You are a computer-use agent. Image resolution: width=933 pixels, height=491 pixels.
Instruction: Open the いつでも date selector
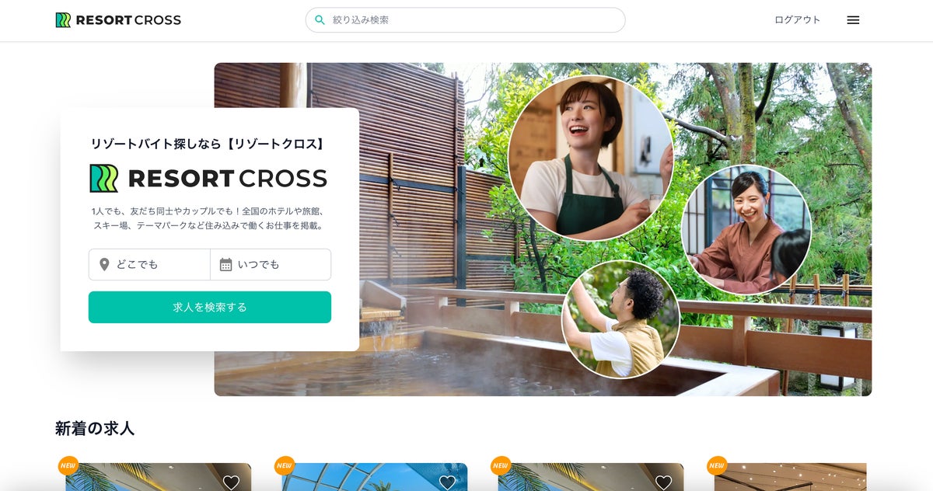[271, 265]
